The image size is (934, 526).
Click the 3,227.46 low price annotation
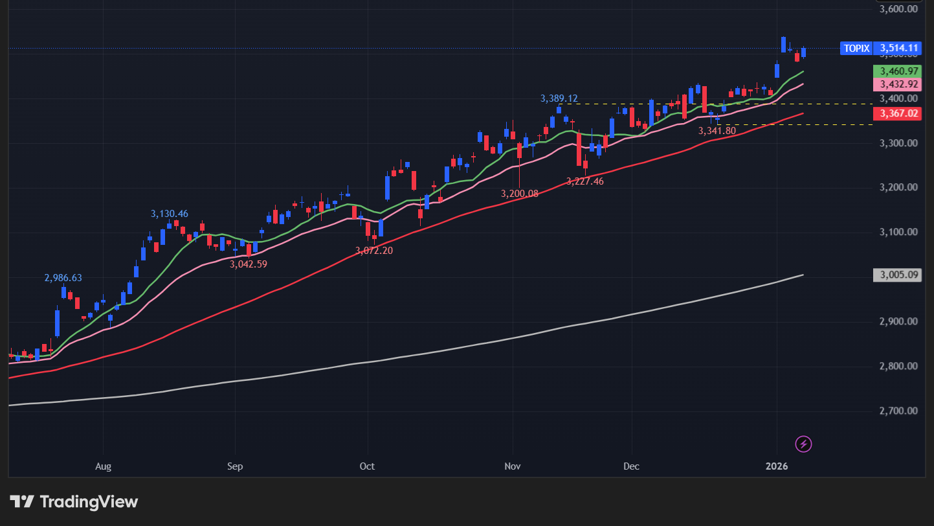tap(584, 181)
